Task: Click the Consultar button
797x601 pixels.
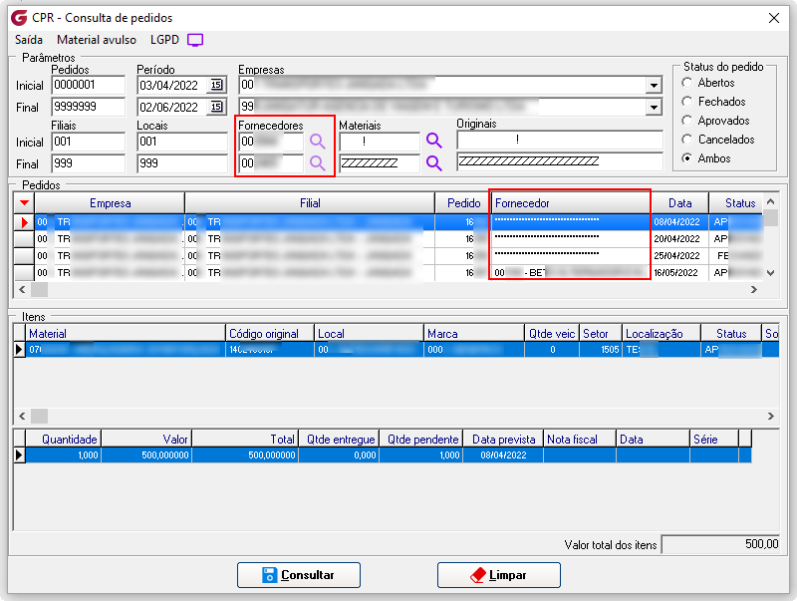Action: tap(299, 575)
